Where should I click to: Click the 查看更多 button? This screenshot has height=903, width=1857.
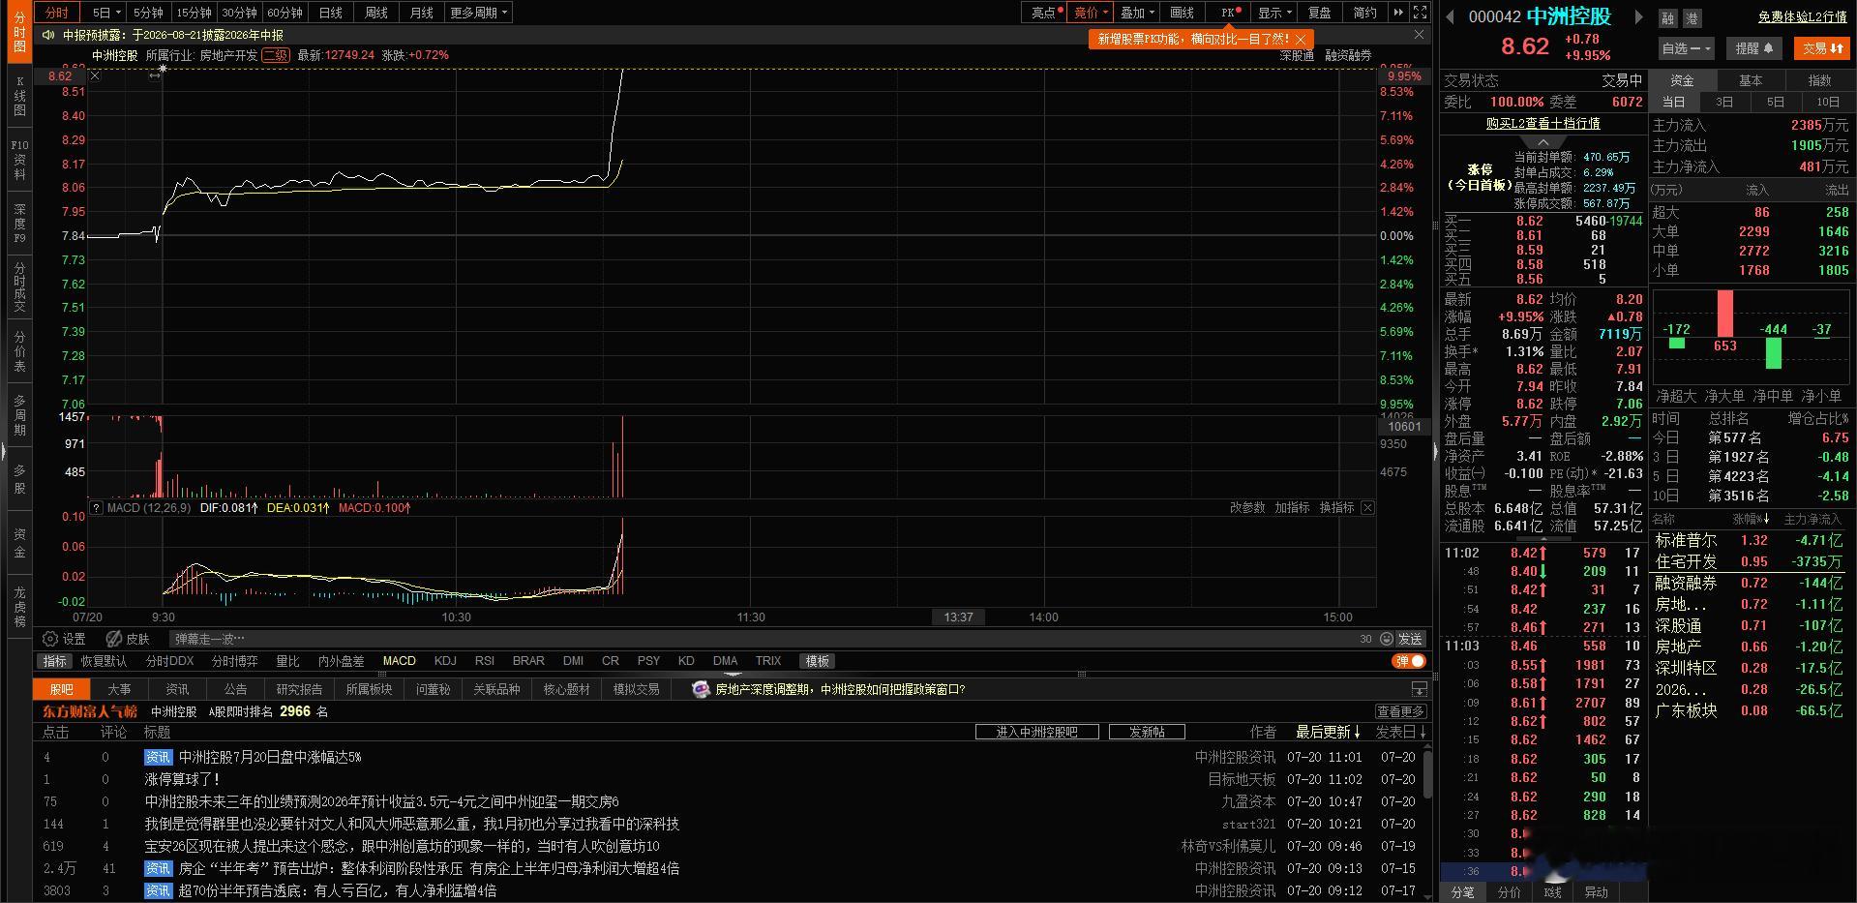(1400, 711)
